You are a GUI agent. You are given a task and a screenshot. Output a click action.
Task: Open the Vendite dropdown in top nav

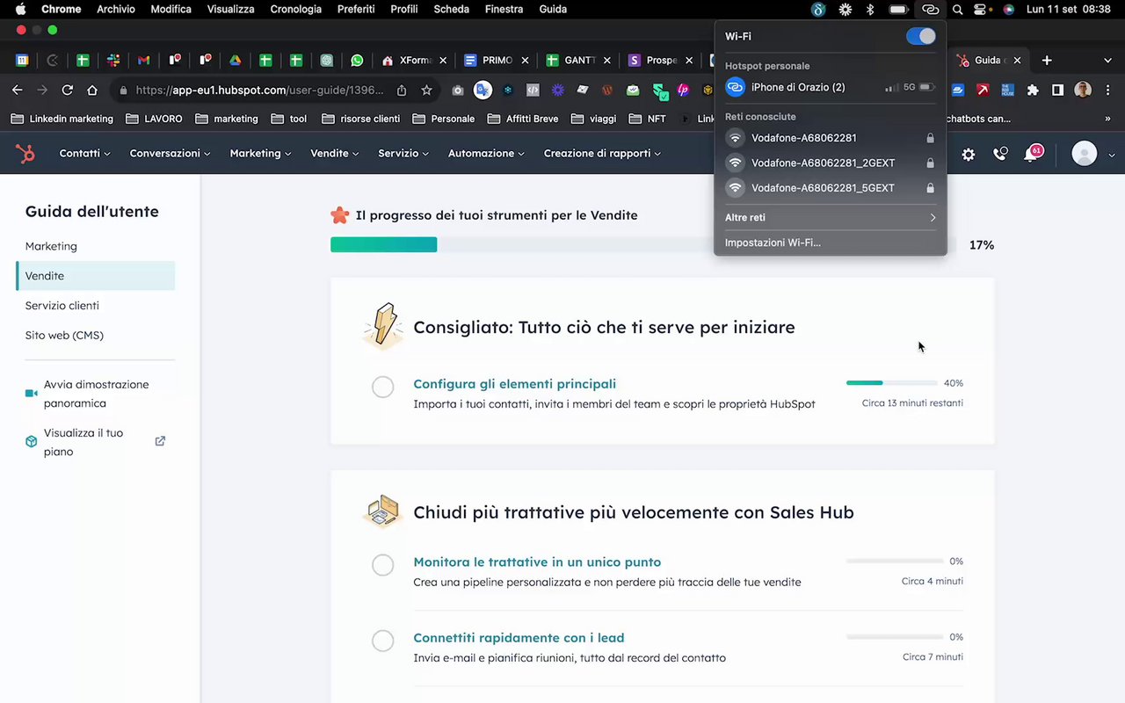335,153
